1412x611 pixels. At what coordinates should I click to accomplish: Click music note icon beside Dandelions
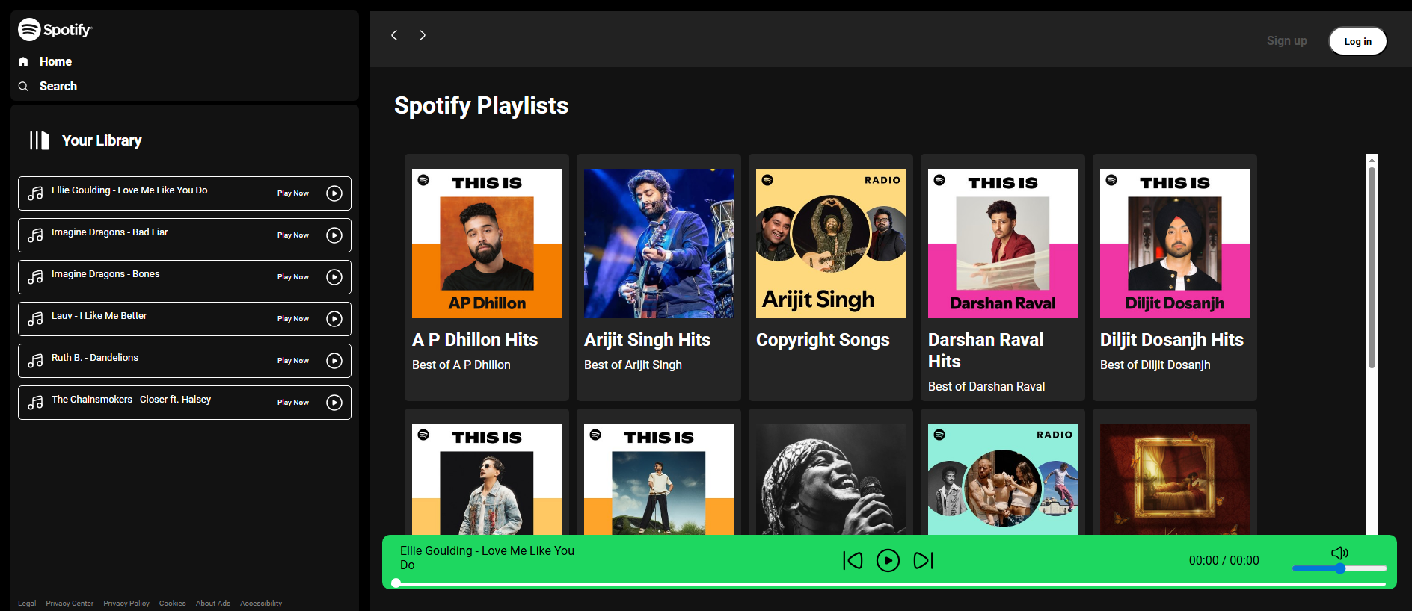(x=35, y=361)
